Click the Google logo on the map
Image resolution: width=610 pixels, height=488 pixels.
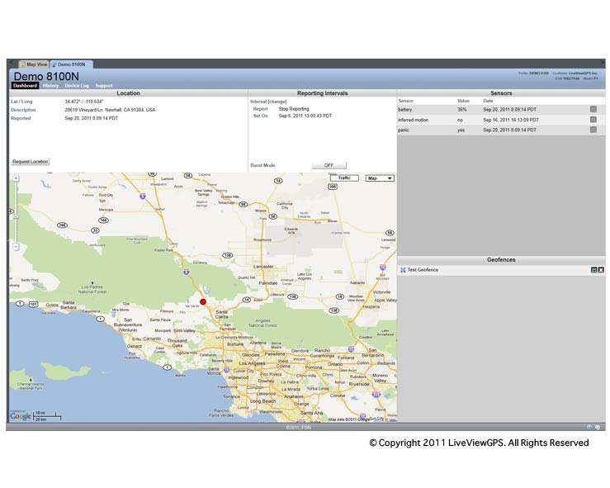21,416
